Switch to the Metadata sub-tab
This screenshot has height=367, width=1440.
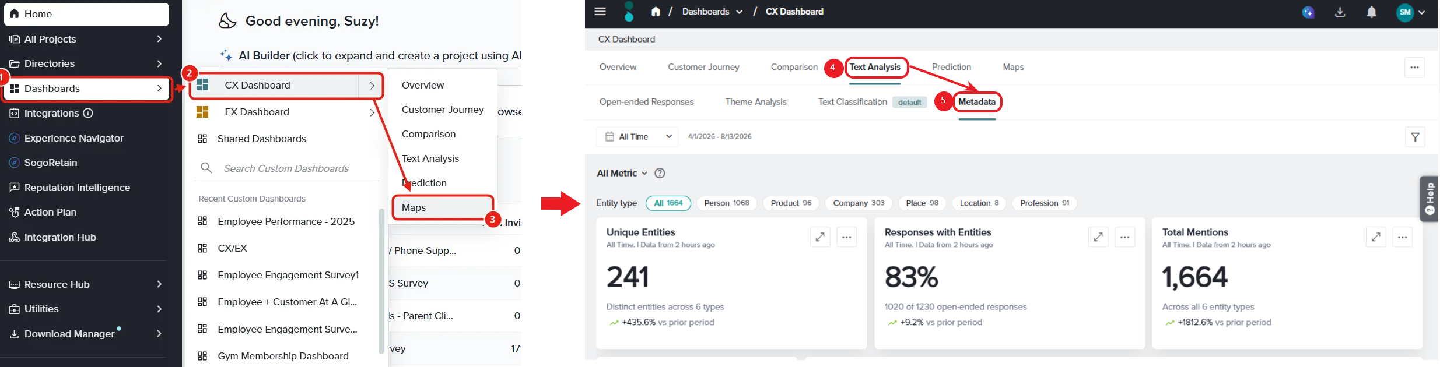pyautogui.click(x=977, y=102)
